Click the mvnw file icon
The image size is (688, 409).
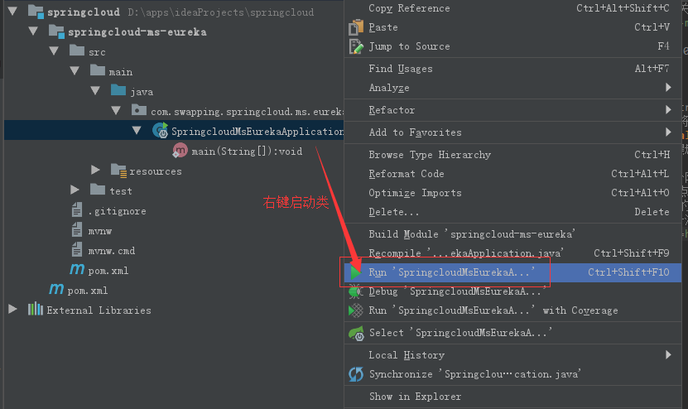coord(77,230)
